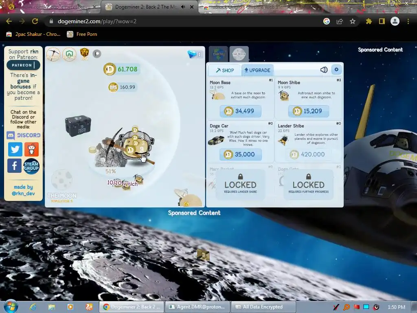Click the Moon Base hut image

(218, 95)
